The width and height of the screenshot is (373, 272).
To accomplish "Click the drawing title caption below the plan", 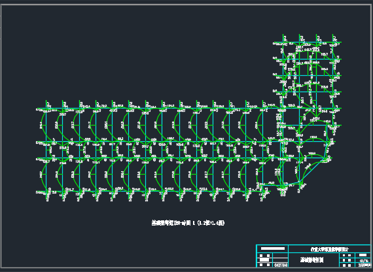I will coord(188,223).
